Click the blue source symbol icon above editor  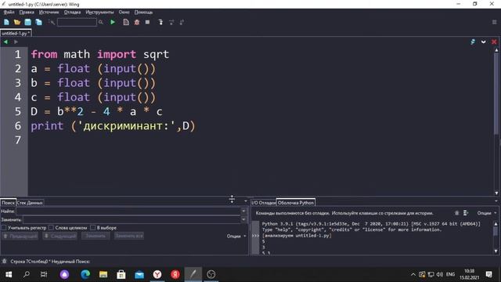pos(473,42)
